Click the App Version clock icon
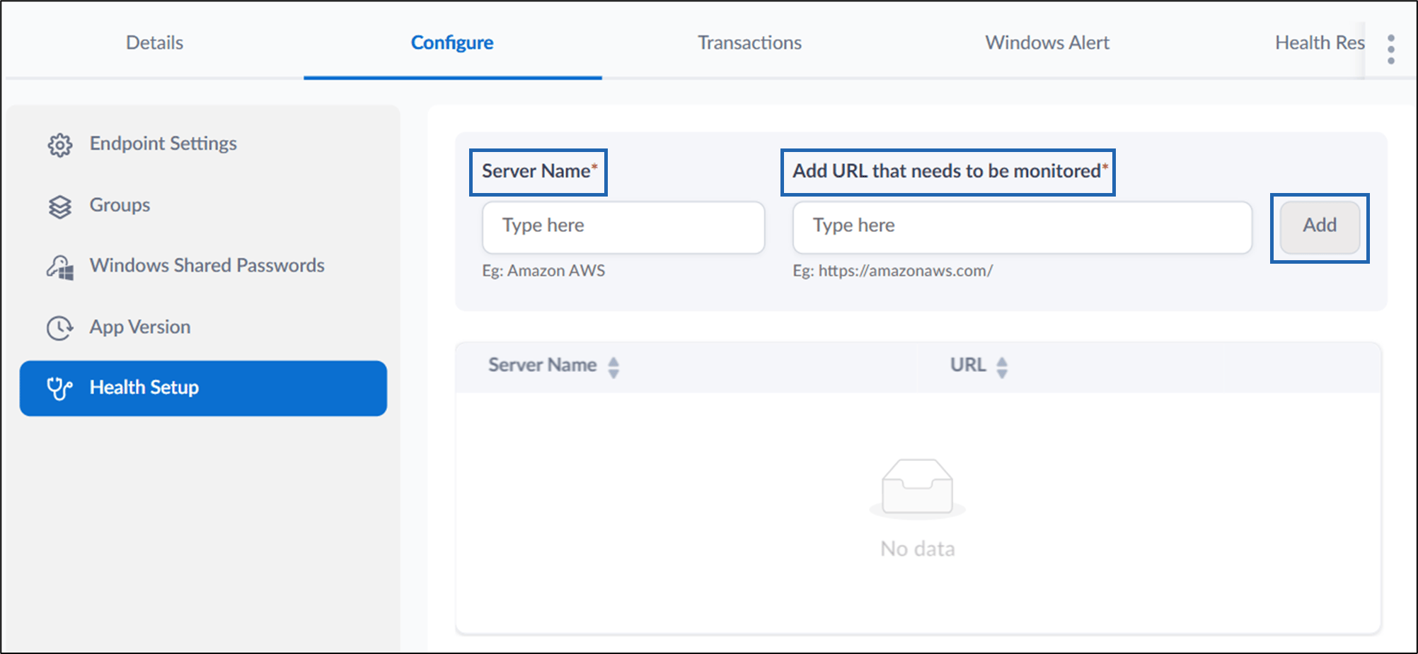Image resolution: width=1418 pixels, height=654 pixels. click(60, 328)
